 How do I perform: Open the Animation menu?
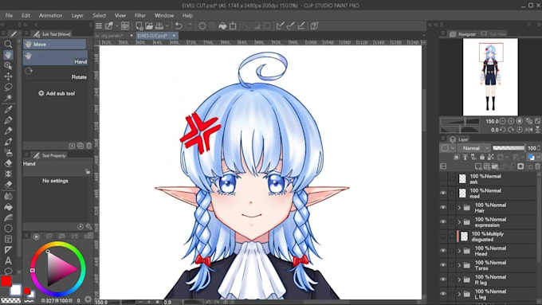tap(50, 16)
